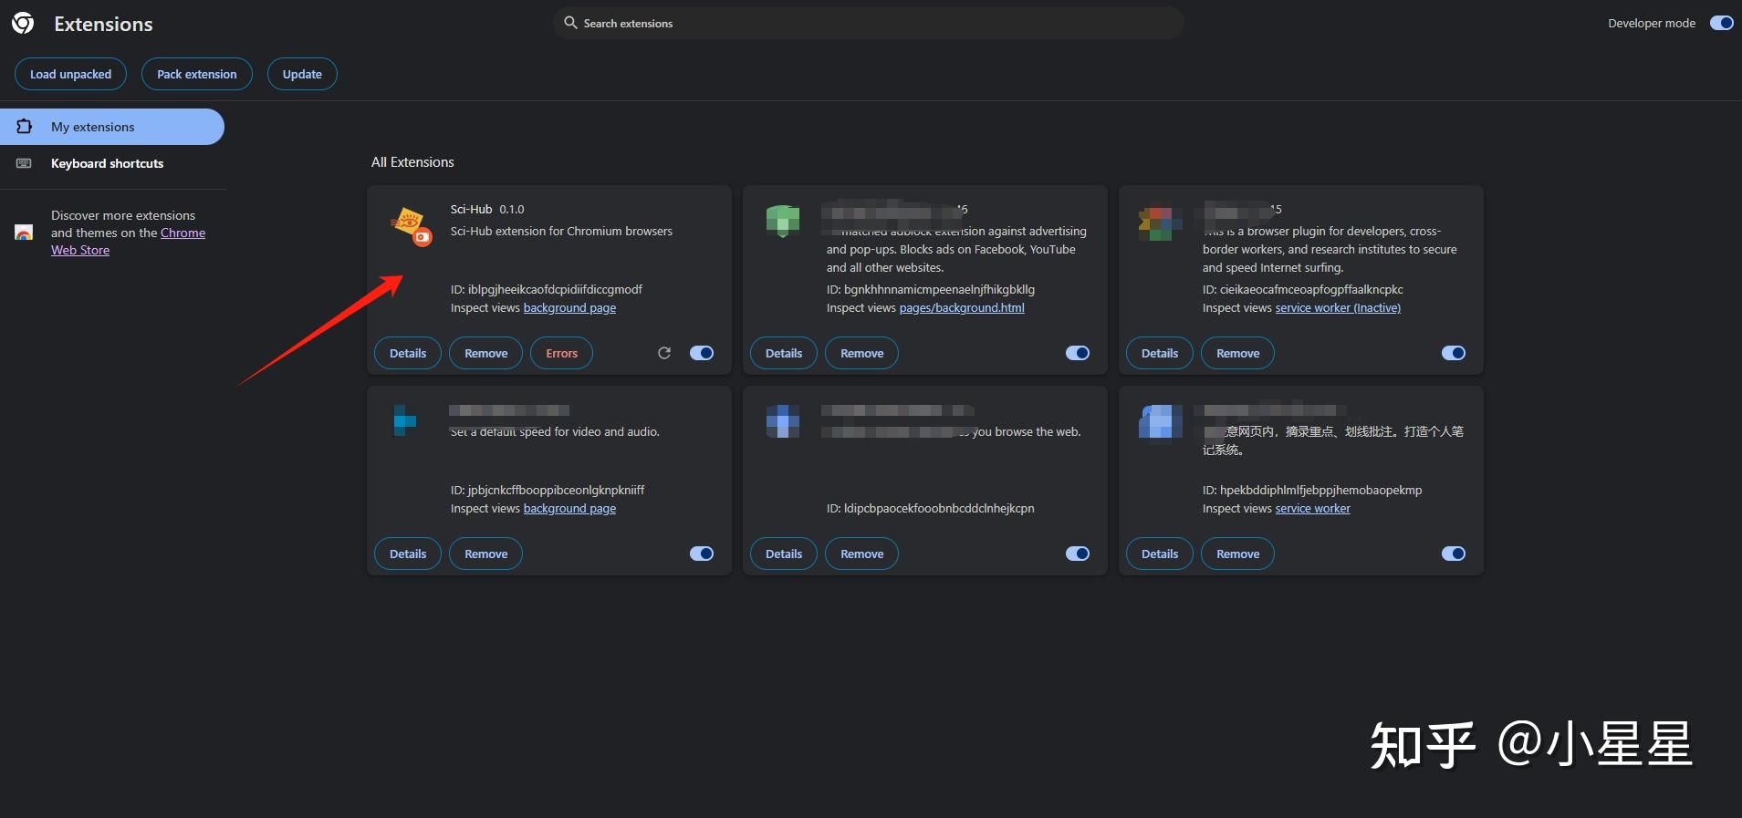This screenshot has width=1742, height=818.
Task: Click the All Extensions heading
Action: (x=412, y=162)
